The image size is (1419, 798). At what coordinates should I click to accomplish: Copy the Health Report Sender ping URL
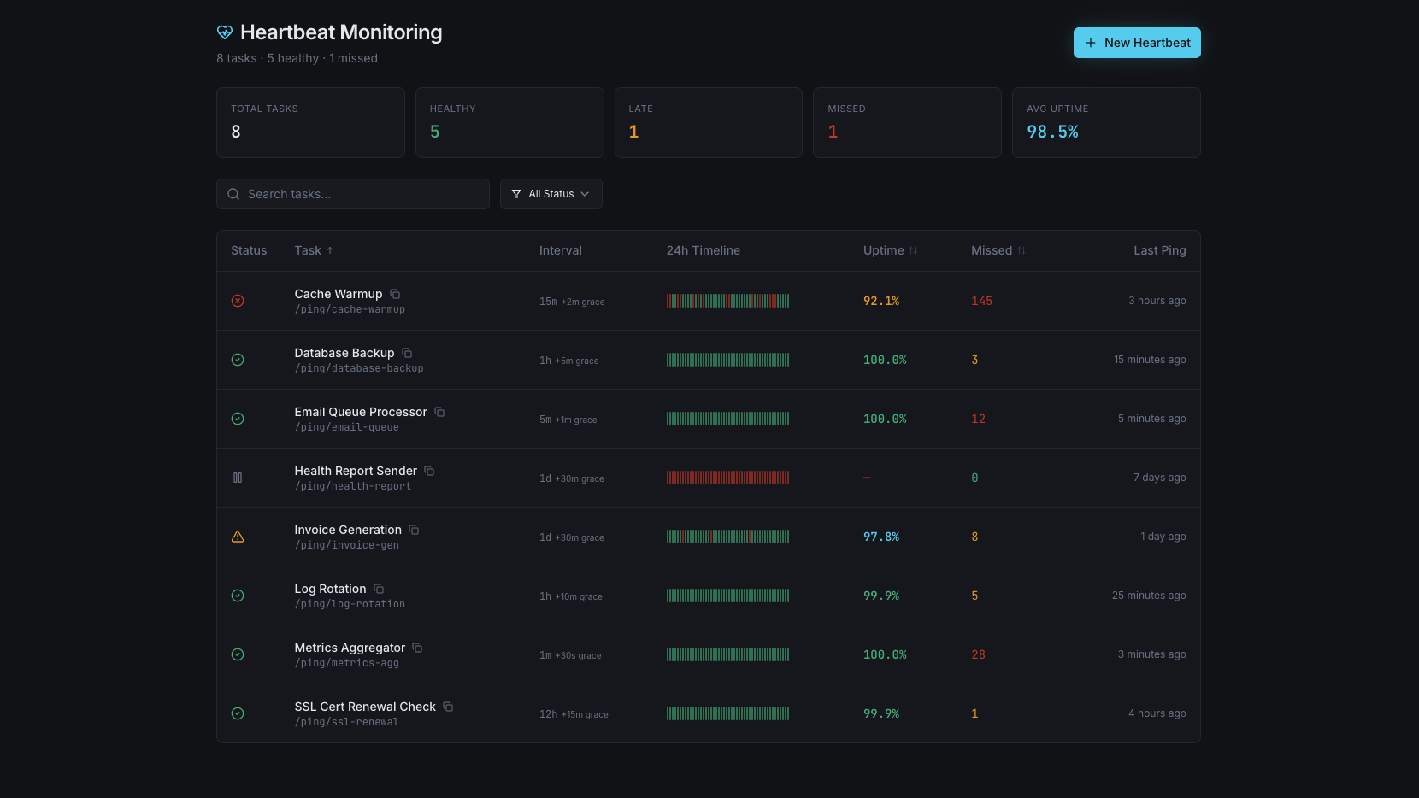[429, 471]
